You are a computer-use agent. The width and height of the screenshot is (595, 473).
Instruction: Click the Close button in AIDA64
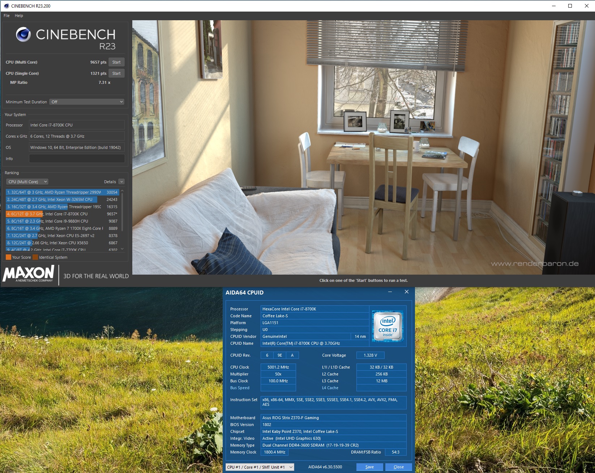point(399,467)
